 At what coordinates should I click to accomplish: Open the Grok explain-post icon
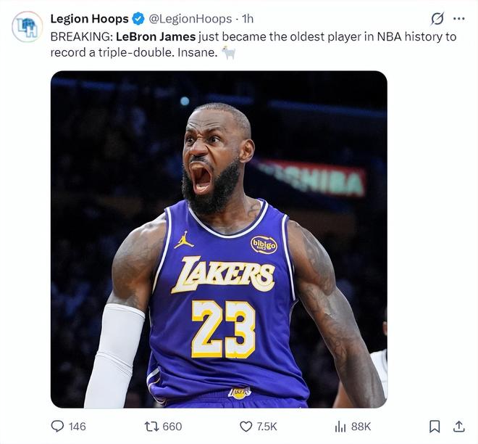(x=437, y=19)
